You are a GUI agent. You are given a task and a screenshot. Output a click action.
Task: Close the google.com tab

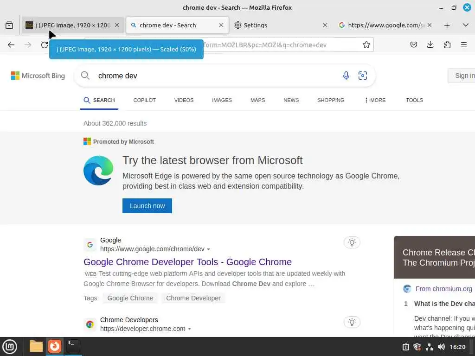(429, 25)
